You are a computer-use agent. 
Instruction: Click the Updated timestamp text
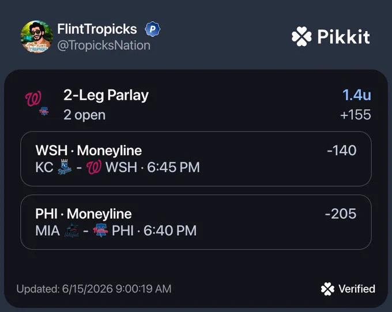(x=94, y=289)
